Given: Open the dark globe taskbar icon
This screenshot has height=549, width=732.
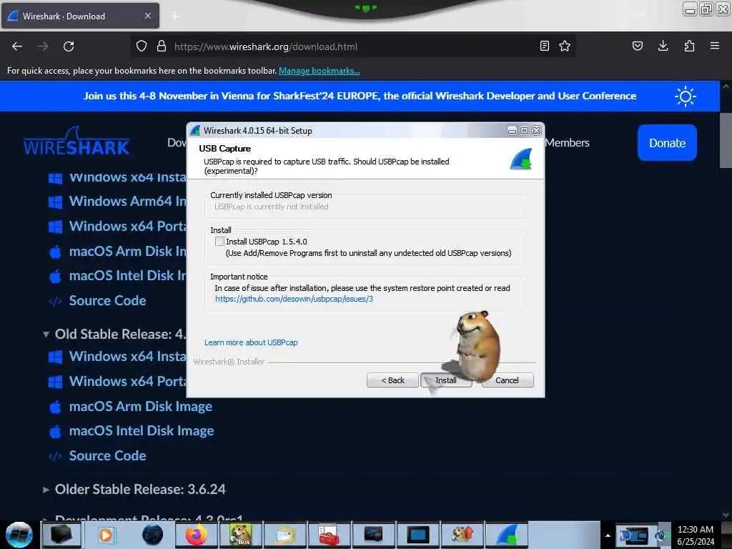Looking at the screenshot, I should 152,535.
